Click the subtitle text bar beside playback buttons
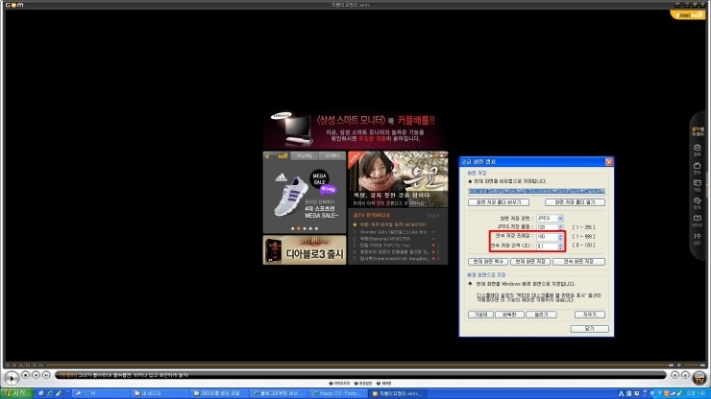This screenshot has height=399, width=711. click(x=360, y=375)
